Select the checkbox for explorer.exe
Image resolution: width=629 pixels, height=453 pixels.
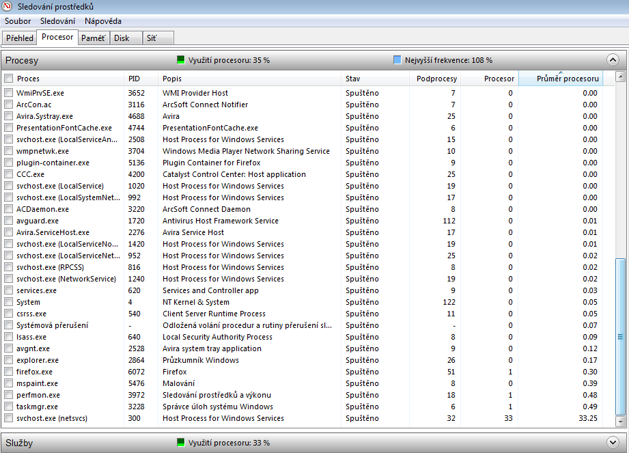[9, 360]
